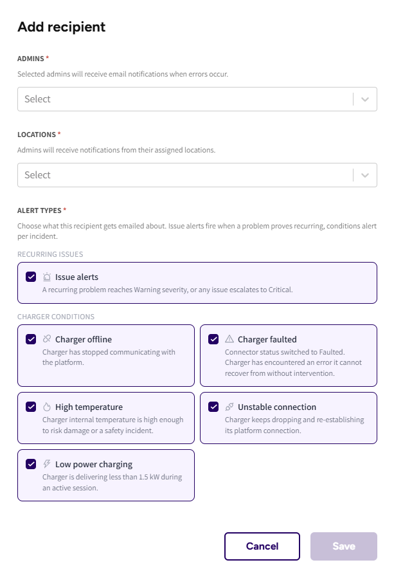Screen dimensions: 394x576
Task: Uncheck the Unstable connection checkbox
Action: coord(213,407)
